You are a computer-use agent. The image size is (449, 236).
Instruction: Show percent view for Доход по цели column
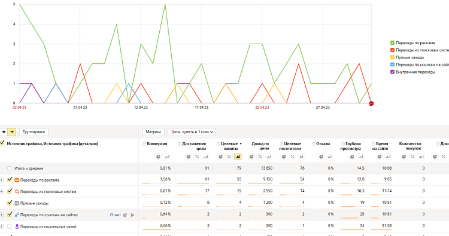tap(260, 157)
